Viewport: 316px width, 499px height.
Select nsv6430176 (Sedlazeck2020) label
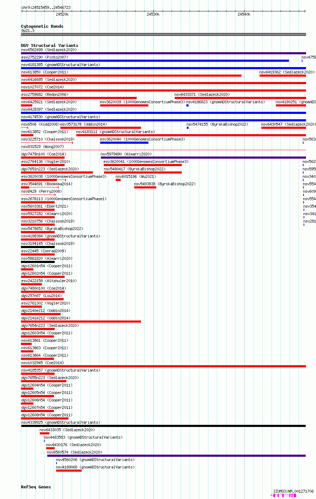[x=73, y=445]
